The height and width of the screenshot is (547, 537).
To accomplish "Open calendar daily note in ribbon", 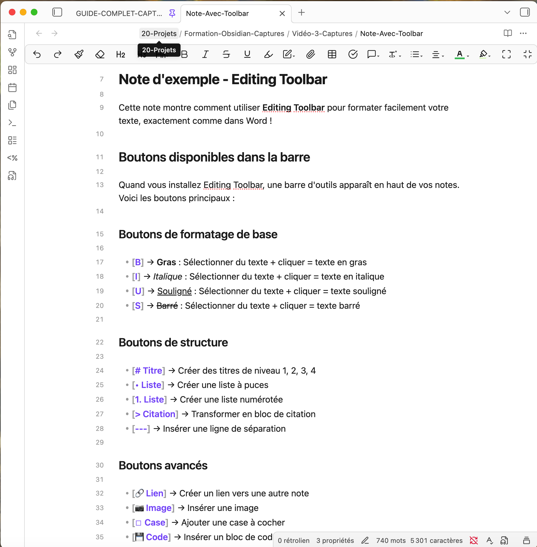I will tap(12, 87).
